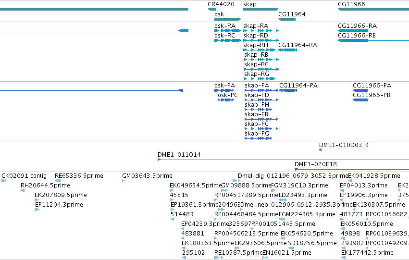This screenshot has height=260, width=409.
Task: Select the CG11966-PB protein
Action: 360,100
